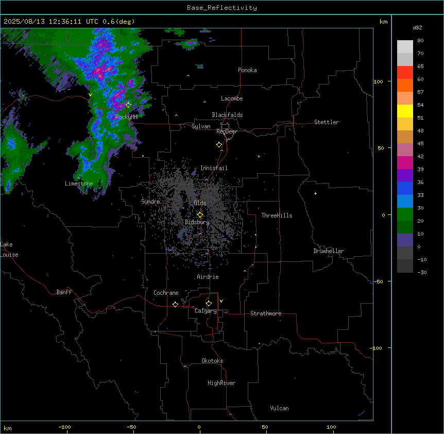Screen dimensions: 444x434
Task: Click the yellow V marker northwest of RockyMH
Action: click(x=90, y=95)
